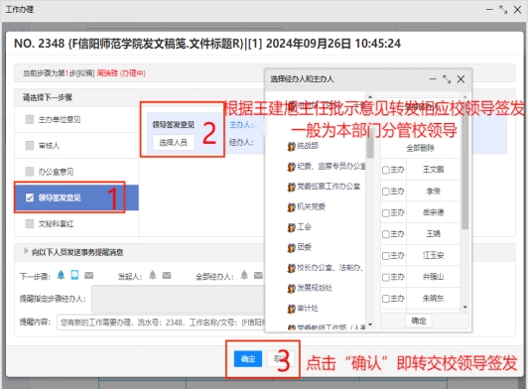Check 主办 box for 岳宗德
Screen dimensions: 529x390
tap(386, 213)
